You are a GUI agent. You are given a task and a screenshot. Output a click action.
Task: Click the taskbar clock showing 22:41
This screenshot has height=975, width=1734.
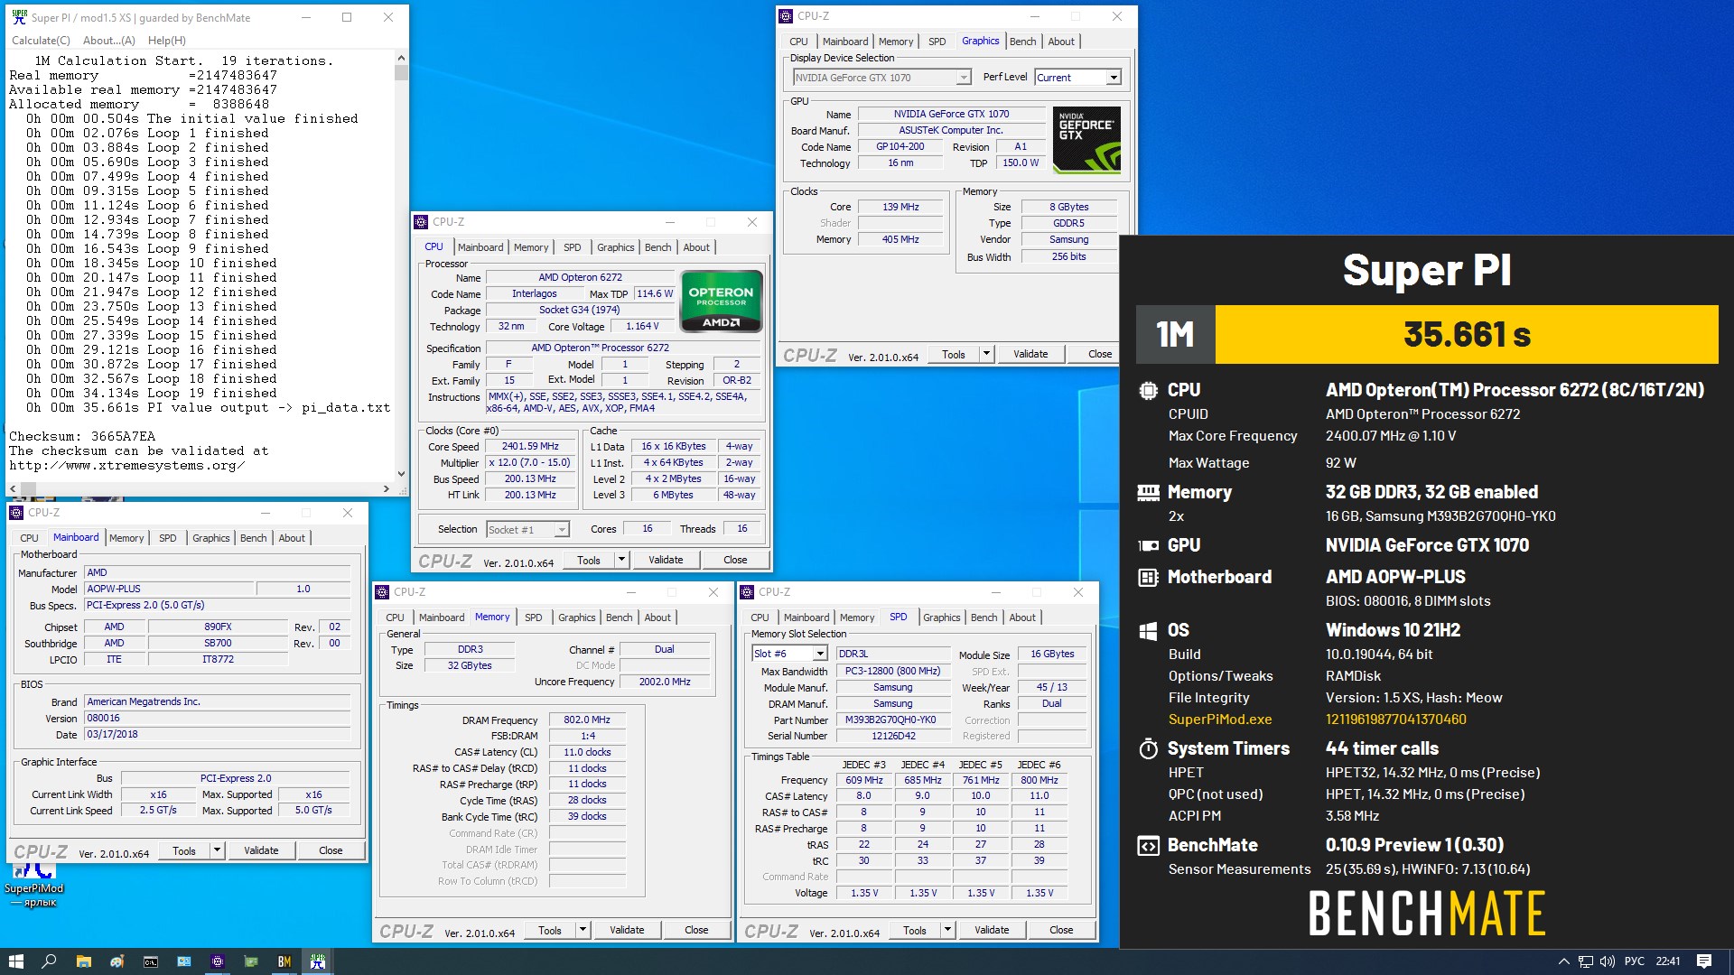click(1668, 961)
